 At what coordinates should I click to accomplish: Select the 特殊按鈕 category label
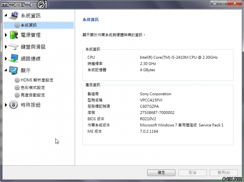pos(30,105)
